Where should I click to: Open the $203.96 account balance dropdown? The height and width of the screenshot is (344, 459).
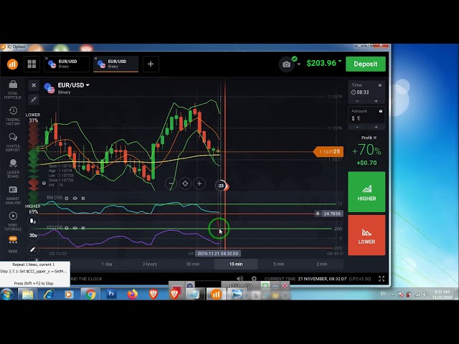coord(323,63)
